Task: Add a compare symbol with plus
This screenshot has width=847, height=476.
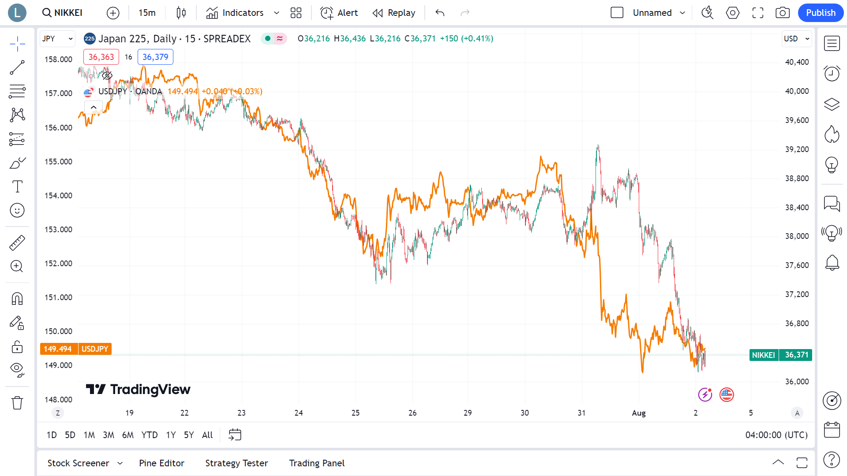Action: click(113, 13)
